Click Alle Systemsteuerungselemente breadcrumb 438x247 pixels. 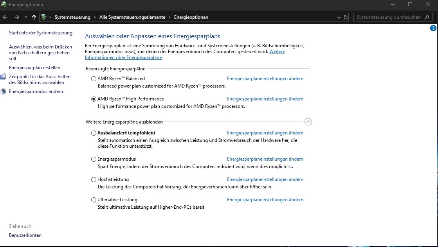[132, 17]
